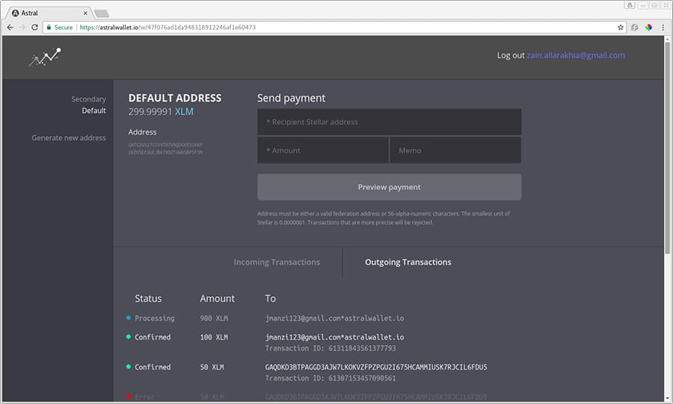Switch to the Incoming Transactions tab

277,262
